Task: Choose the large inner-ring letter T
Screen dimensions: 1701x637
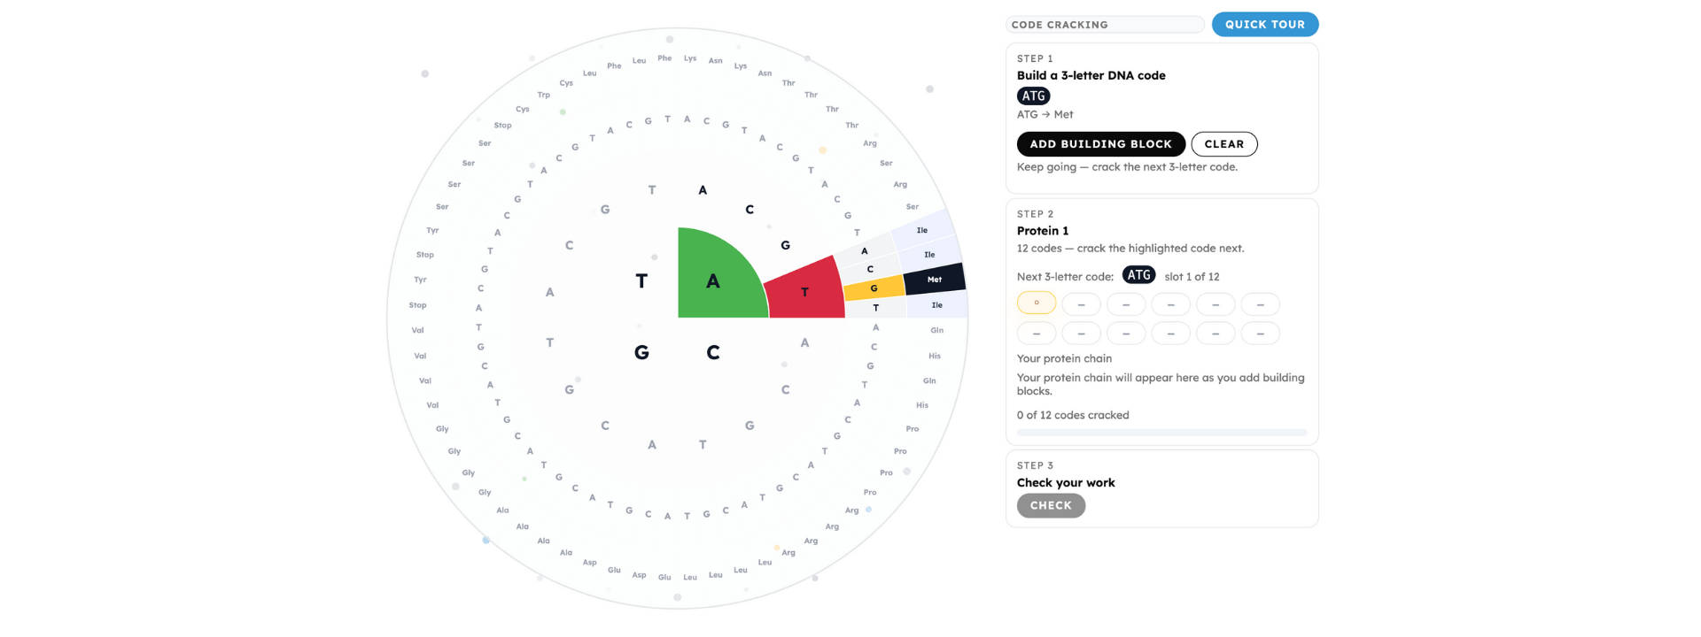Action: coord(641,281)
